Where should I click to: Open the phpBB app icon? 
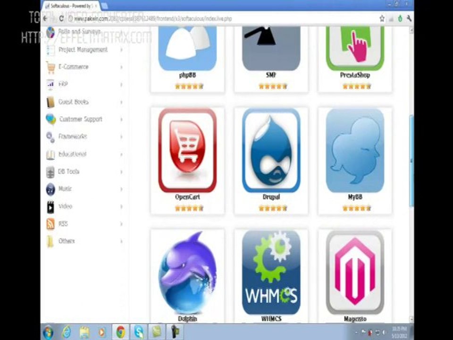(x=187, y=48)
